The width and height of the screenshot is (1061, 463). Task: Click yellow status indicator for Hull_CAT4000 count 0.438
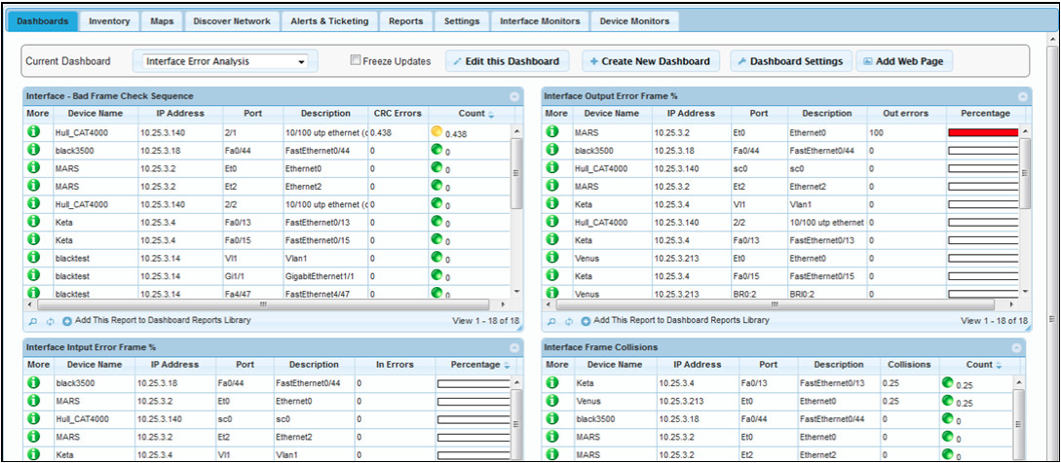[436, 130]
